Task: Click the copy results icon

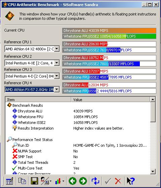Action: (22, 181)
